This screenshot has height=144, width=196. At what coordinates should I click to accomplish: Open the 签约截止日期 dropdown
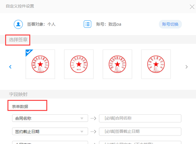(x=50, y=131)
